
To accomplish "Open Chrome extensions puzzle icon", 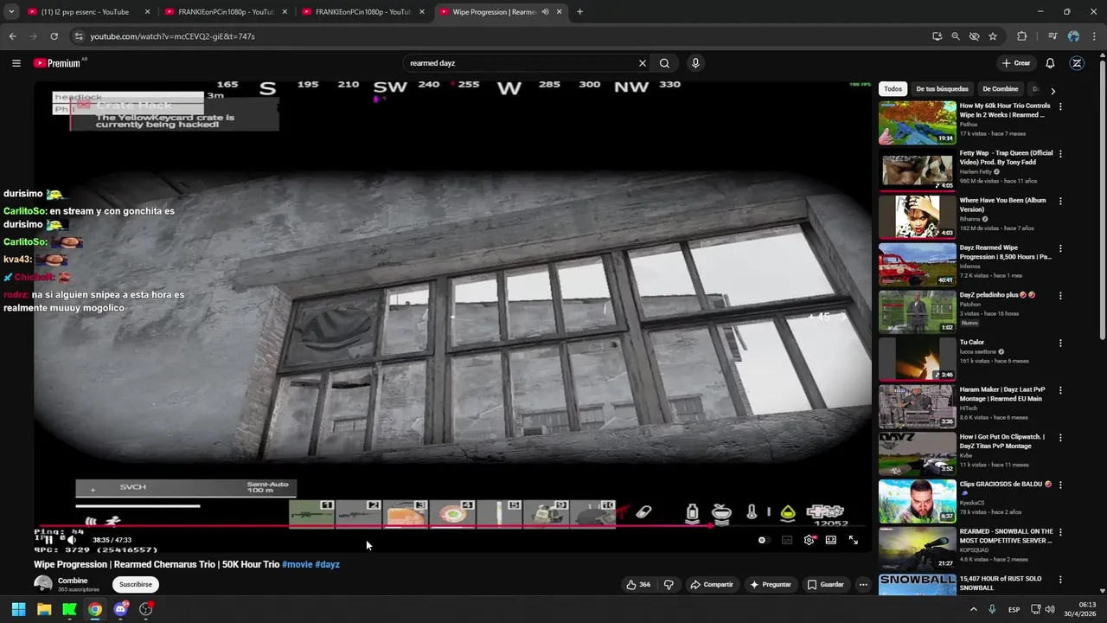I will coord(1022,36).
